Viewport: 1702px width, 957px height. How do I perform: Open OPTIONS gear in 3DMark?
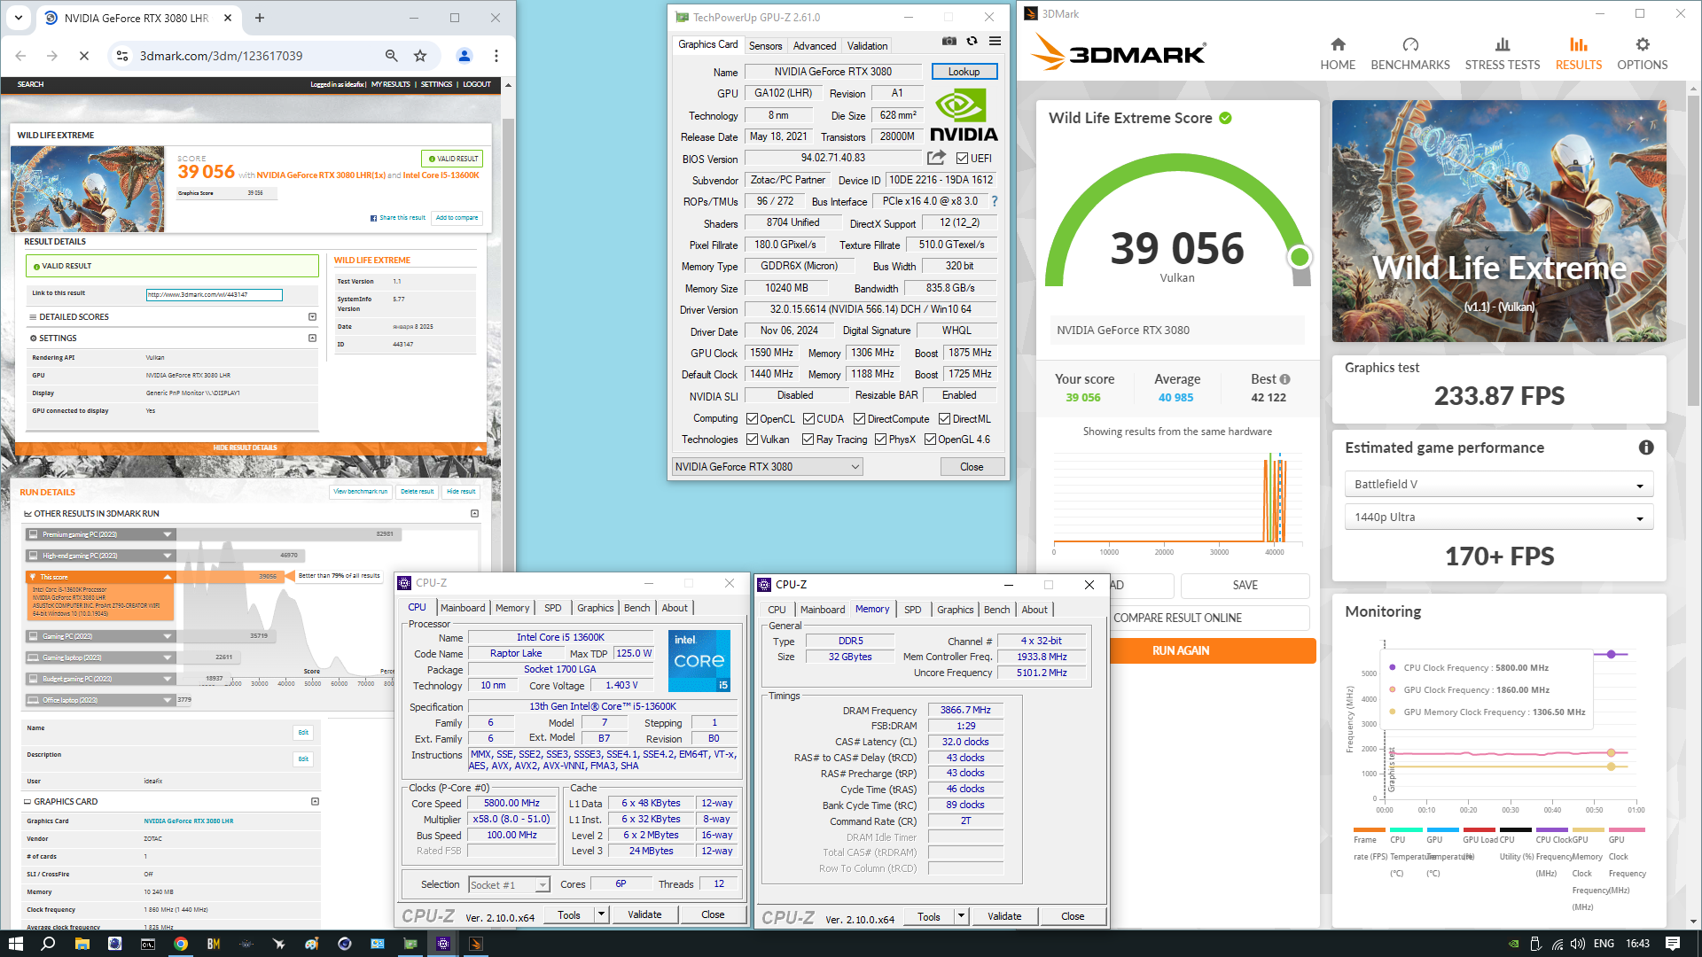pyautogui.click(x=1642, y=53)
